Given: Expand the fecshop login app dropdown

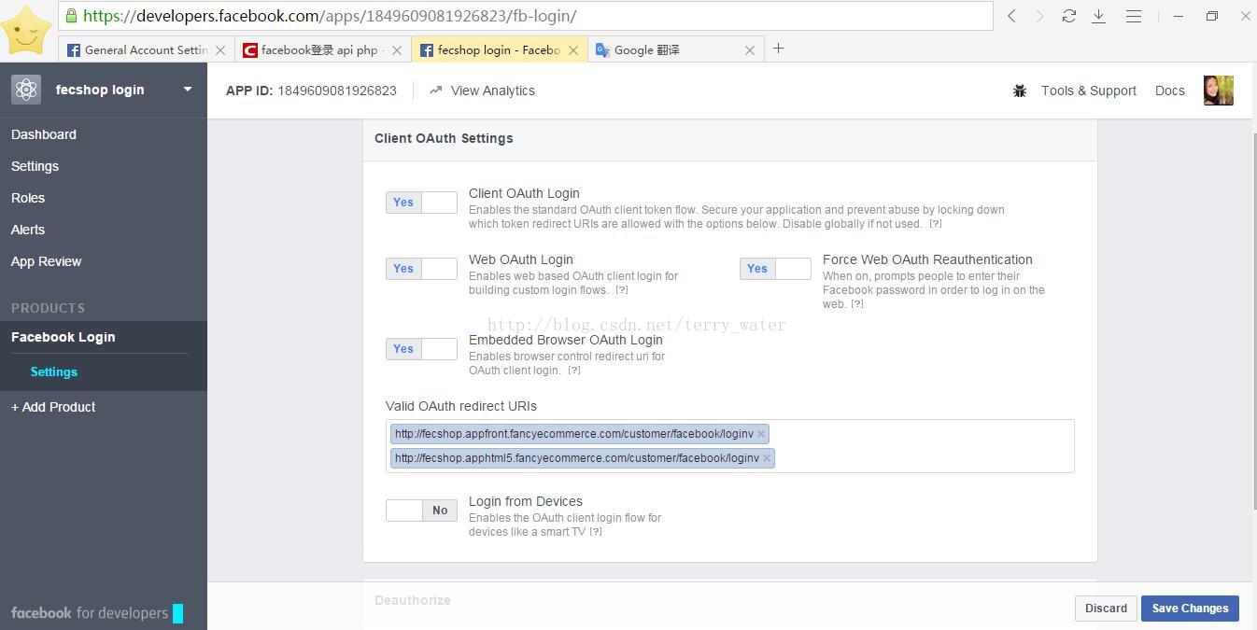Looking at the screenshot, I should [x=188, y=90].
